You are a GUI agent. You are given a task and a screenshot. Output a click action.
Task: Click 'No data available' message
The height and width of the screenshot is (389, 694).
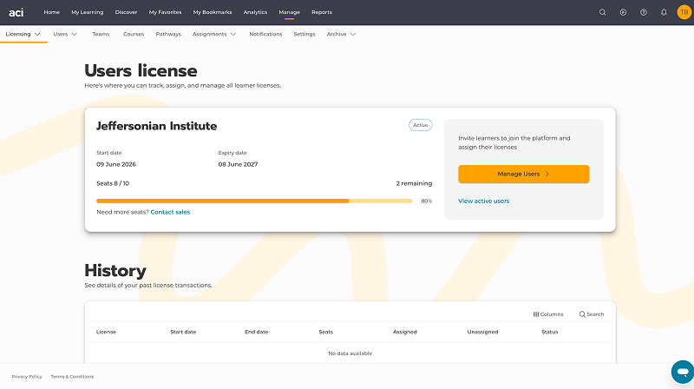(350, 353)
